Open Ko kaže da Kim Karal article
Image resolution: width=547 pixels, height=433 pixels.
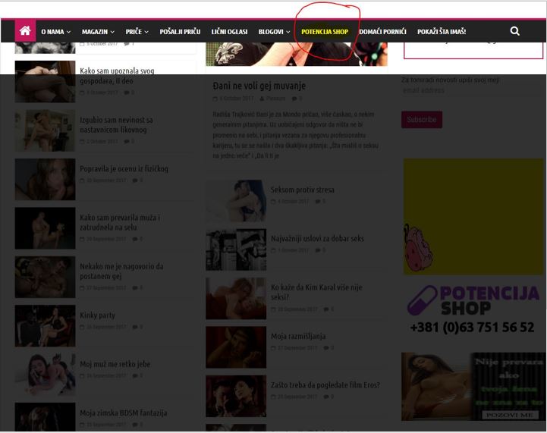[316, 292]
